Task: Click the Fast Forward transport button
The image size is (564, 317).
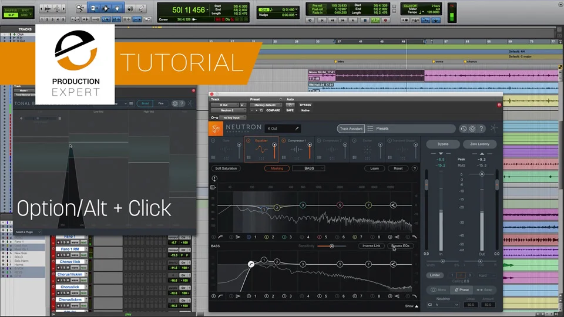Action: point(343,20)
